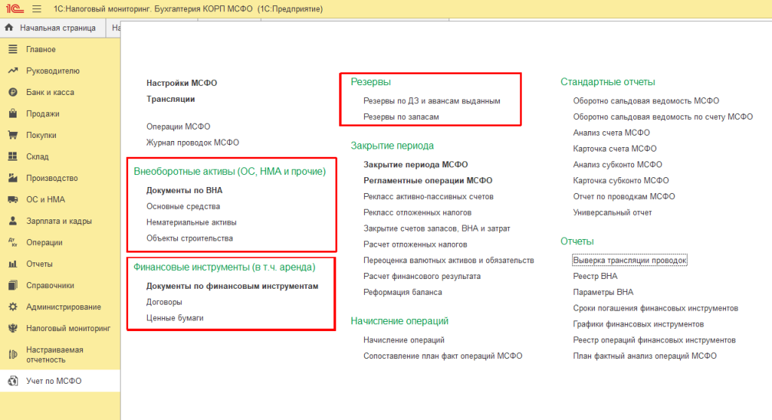Click the home icon on Начальная страница tab
This screenshot has width=772, height=420.
point(10,28)
